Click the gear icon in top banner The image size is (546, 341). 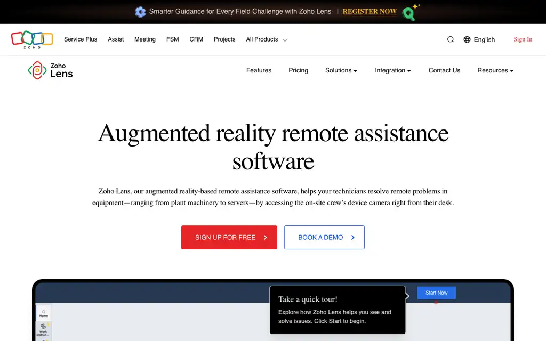point(140,12)
